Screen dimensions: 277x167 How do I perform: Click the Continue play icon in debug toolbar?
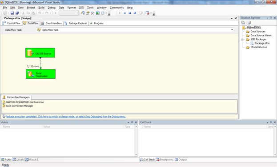(120, 13)
